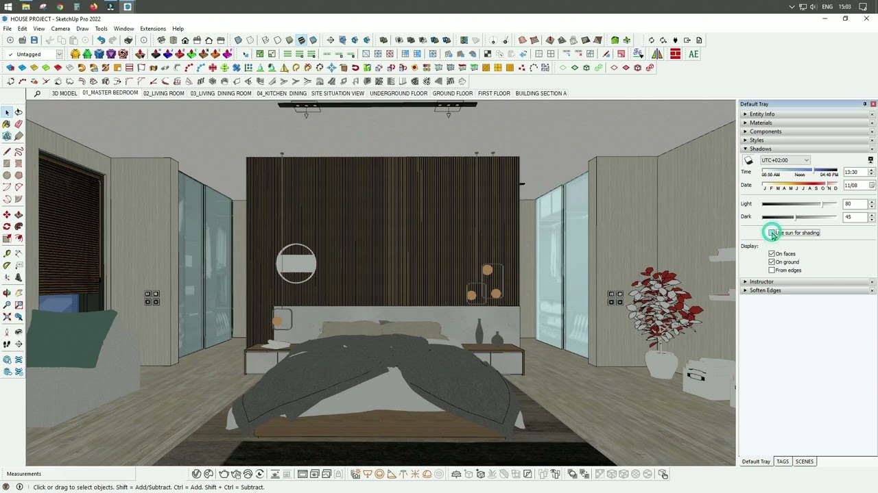Open the TAGS tray tab
The image size is (878, 493).
783,462
